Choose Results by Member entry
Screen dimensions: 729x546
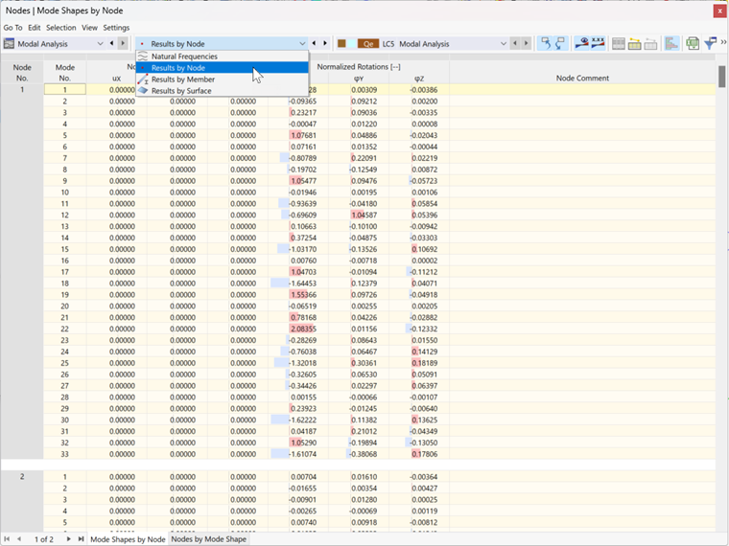[223, 80]
